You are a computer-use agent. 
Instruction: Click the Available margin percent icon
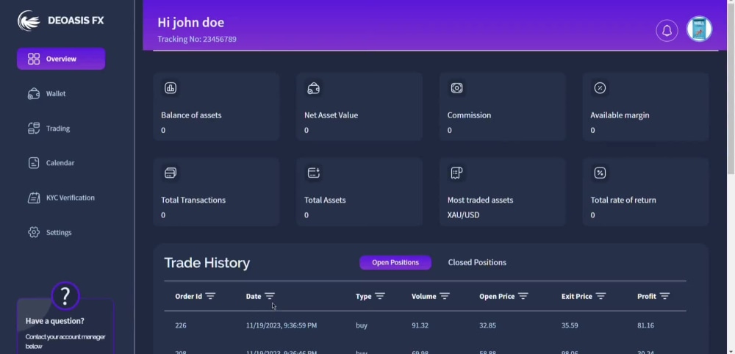(600, 88)
